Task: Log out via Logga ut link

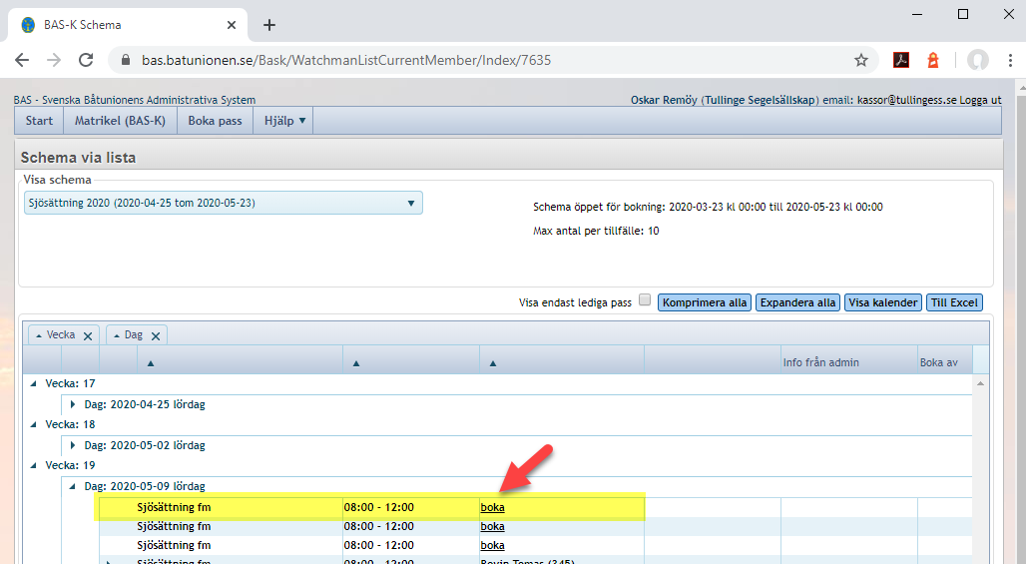Action: click(980, 100)
